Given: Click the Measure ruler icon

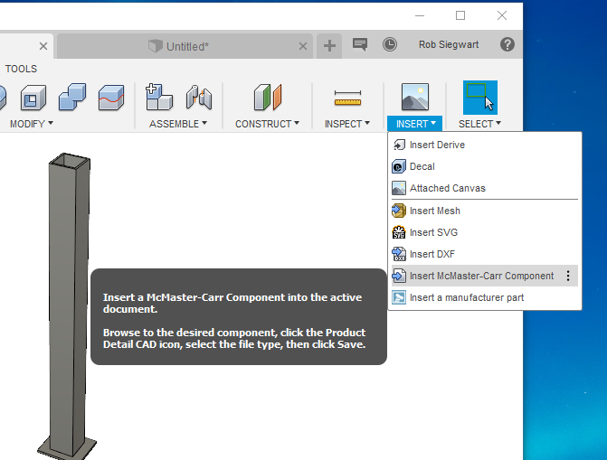Looking at the screenshot, I should click(x=347, y=98).
